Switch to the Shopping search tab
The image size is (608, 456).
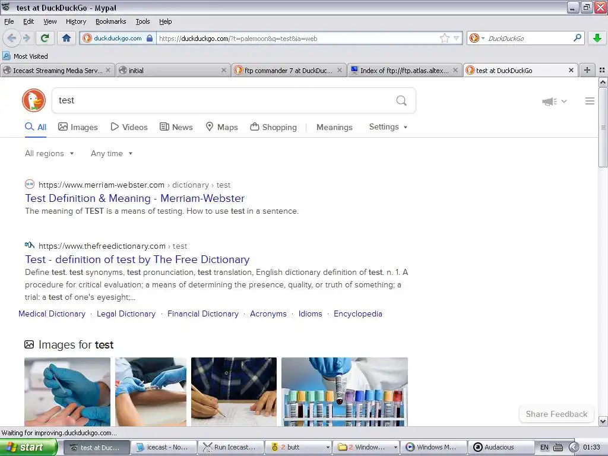tap(273, 127)
